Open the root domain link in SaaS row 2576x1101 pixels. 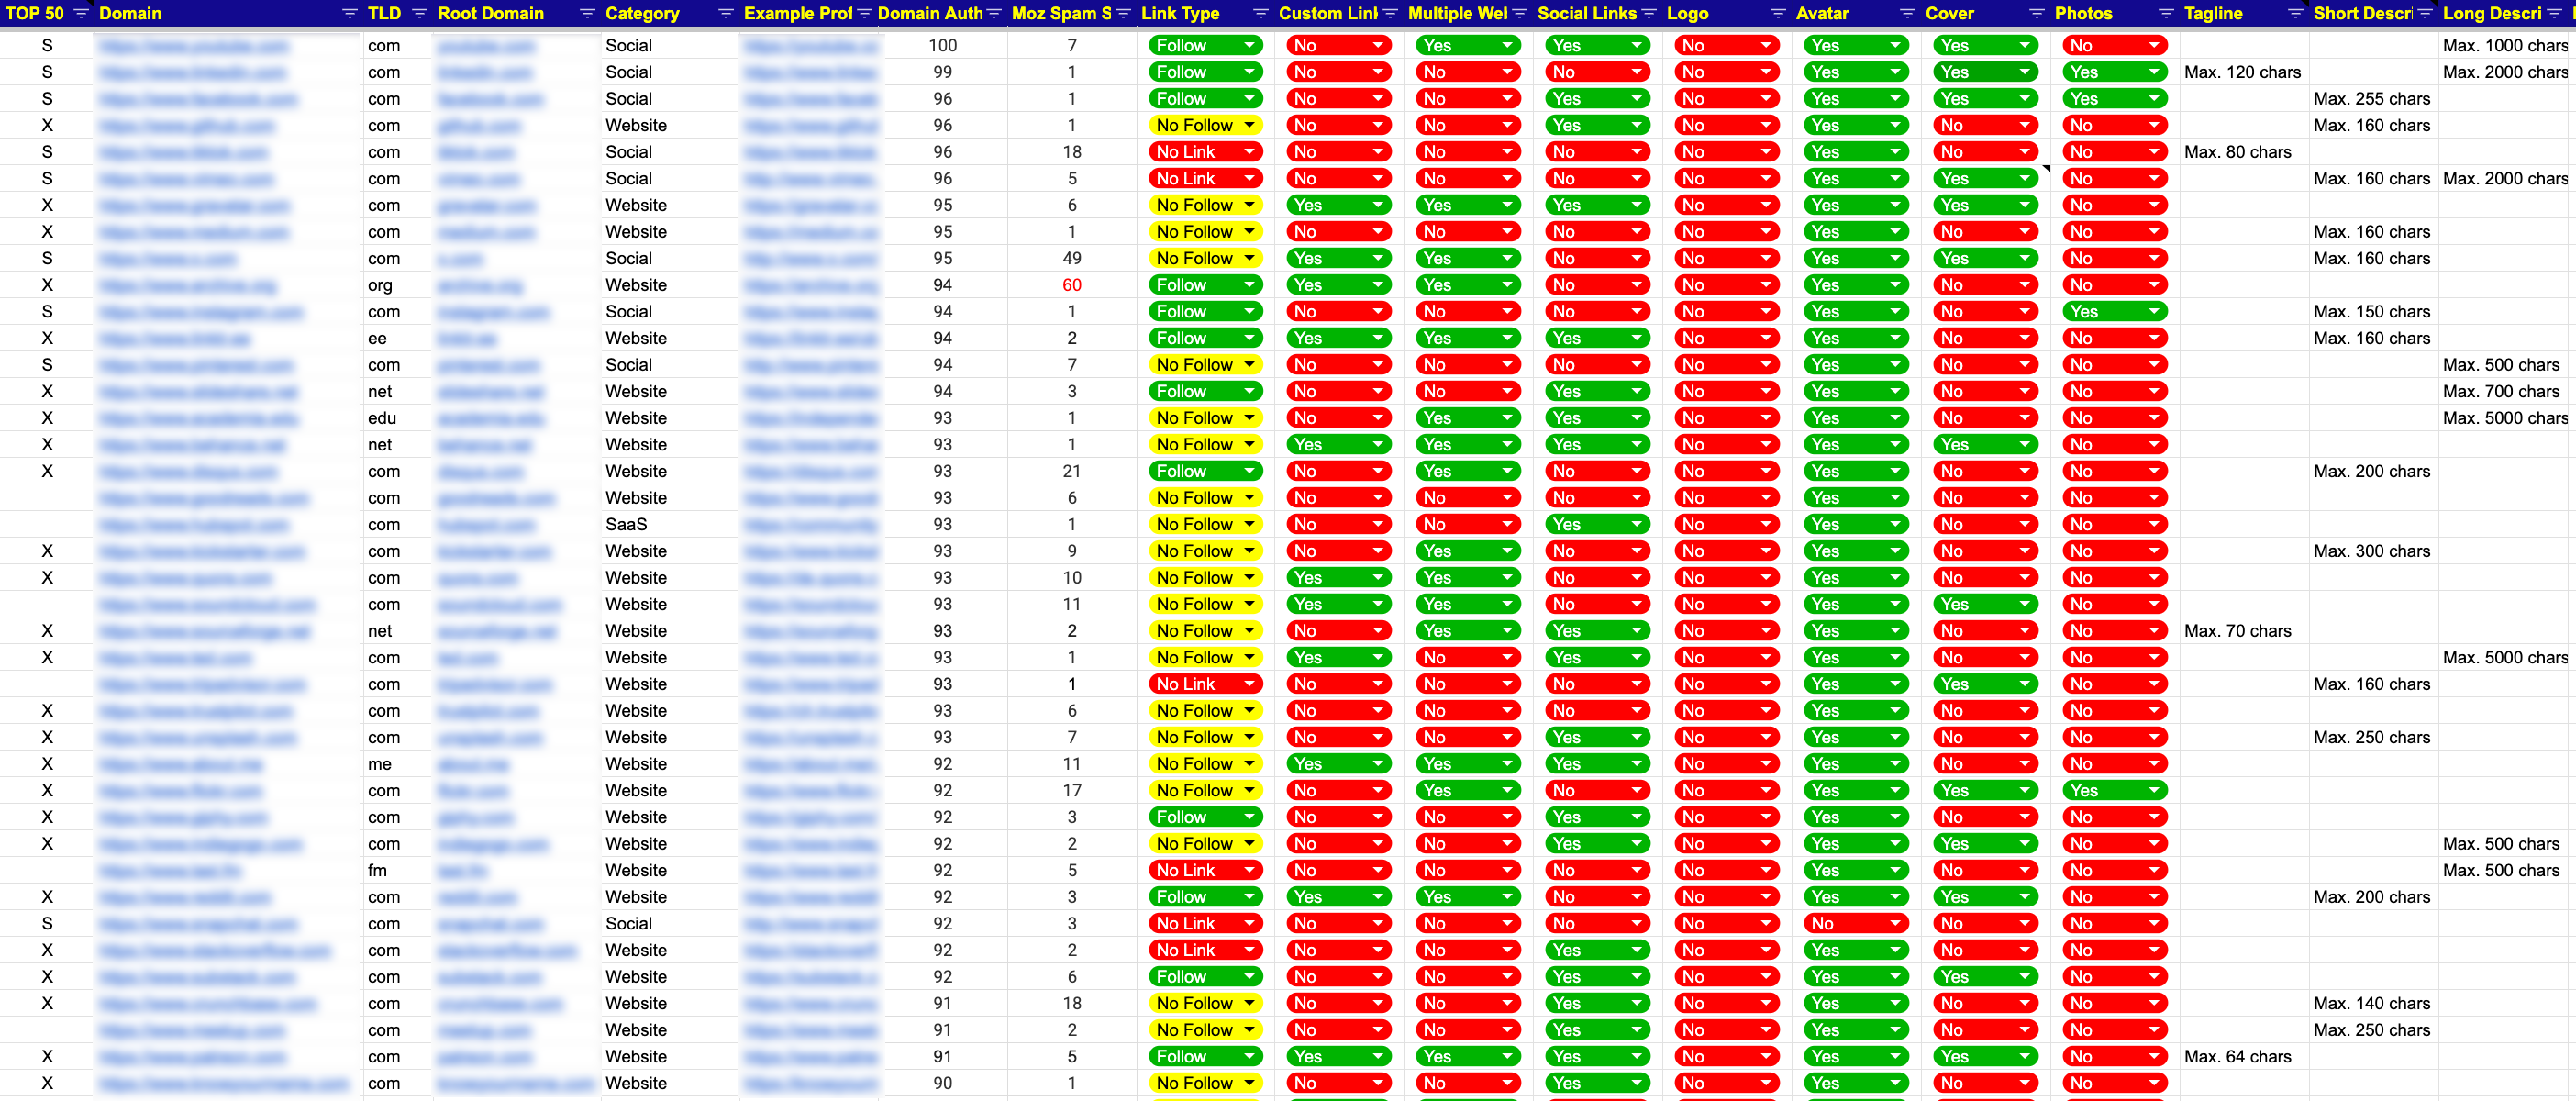pos(489,524)
